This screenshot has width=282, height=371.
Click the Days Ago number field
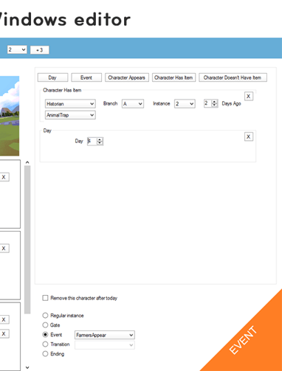[x=207, y=103]
